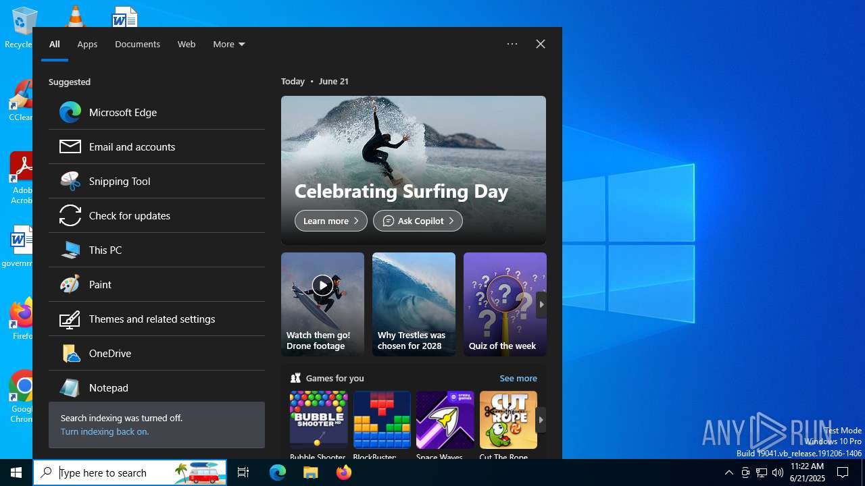Launch Firefox from the taskbar

pos(343,473)
